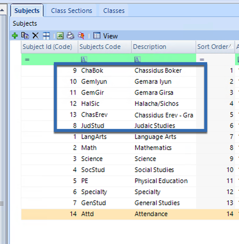This screenshot has height=244, width=239.
Task: Select the Subjects tab
Action: (27, 11)
